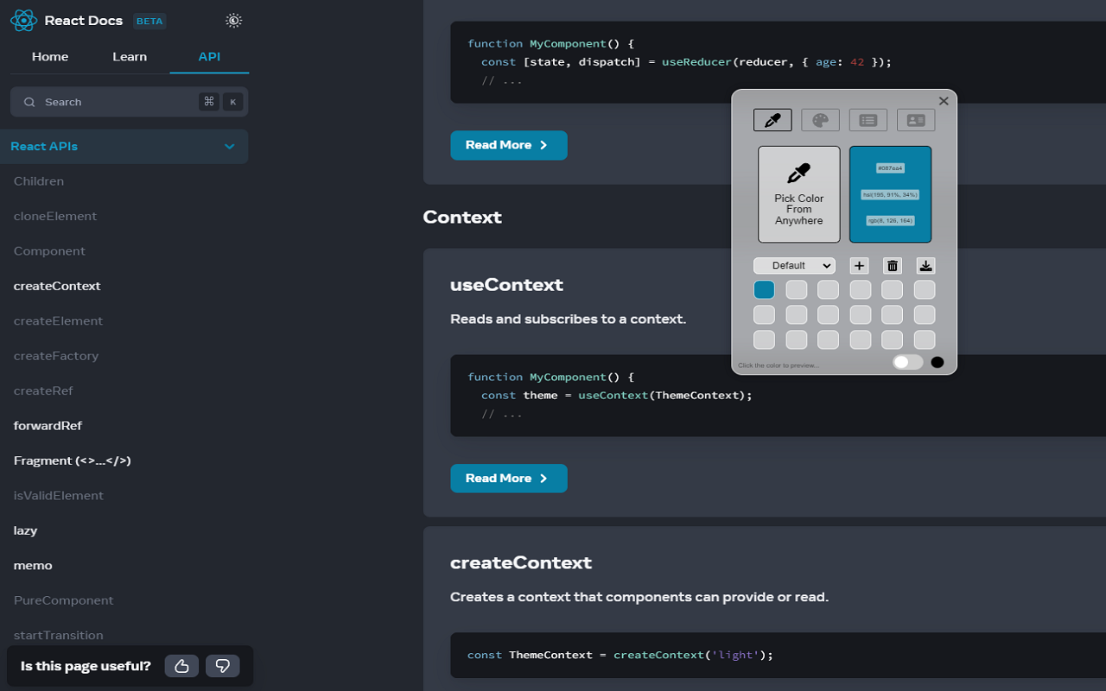Open Children in sidebar
1106x691 pixels.
[x=39, y=181]
